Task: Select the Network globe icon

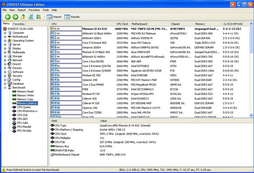Action: (10, 60)
